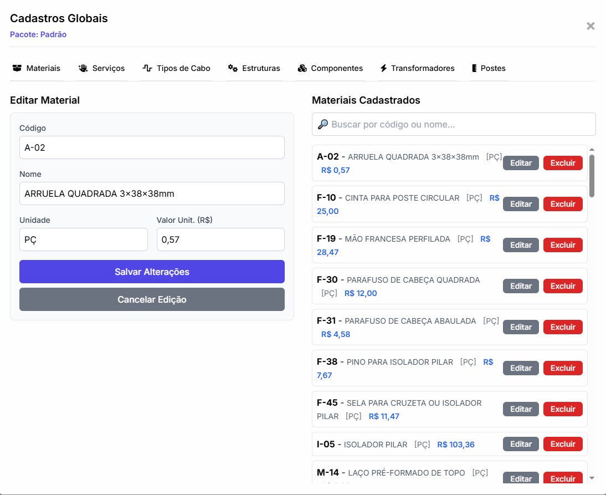Click the hand icon on Serviços tab
Viewport: 606px width, 495px height.
83,68
